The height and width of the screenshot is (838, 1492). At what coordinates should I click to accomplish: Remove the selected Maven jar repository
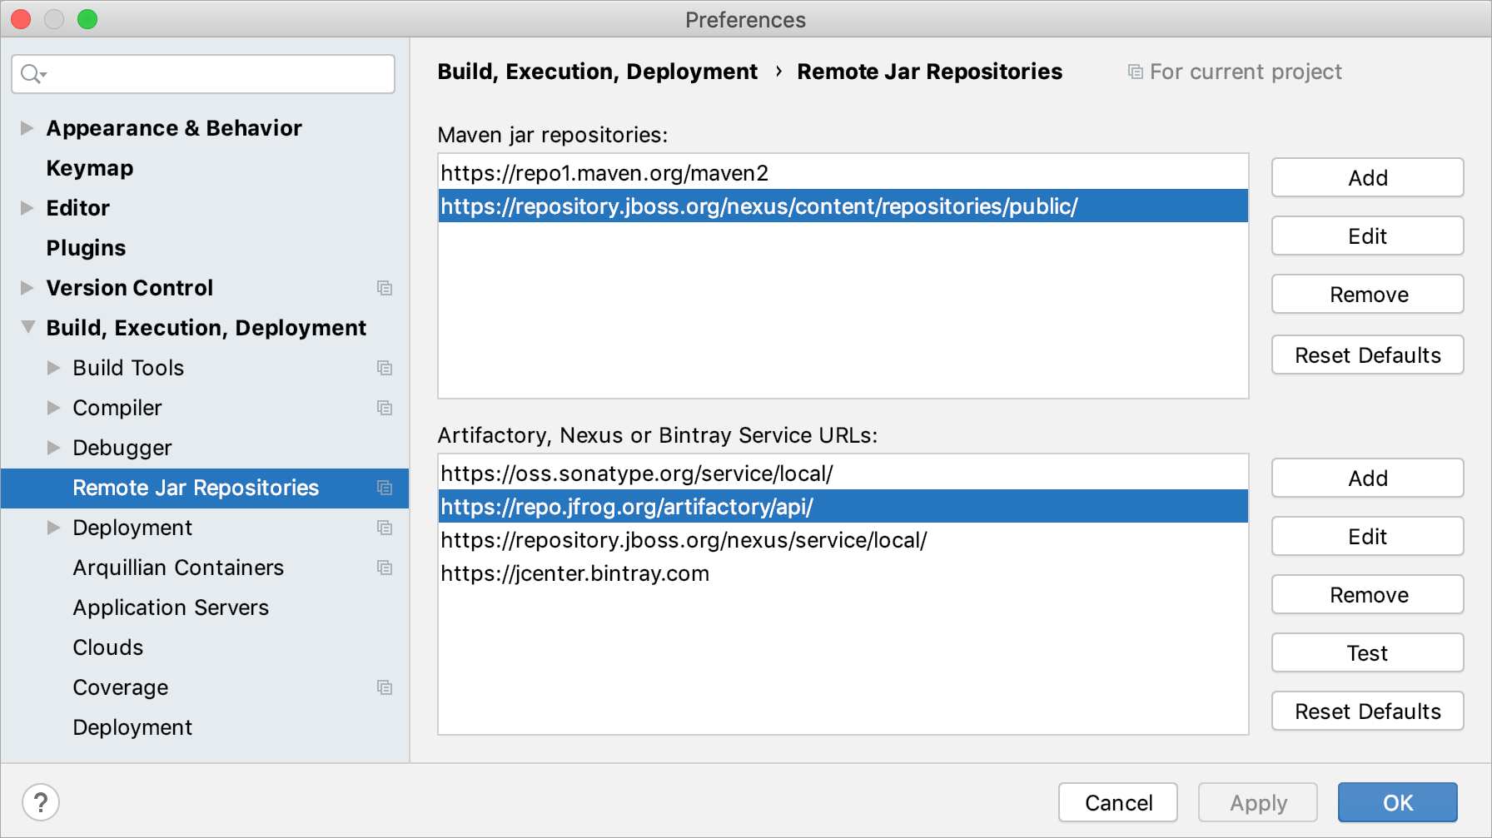coord(1367,294)
